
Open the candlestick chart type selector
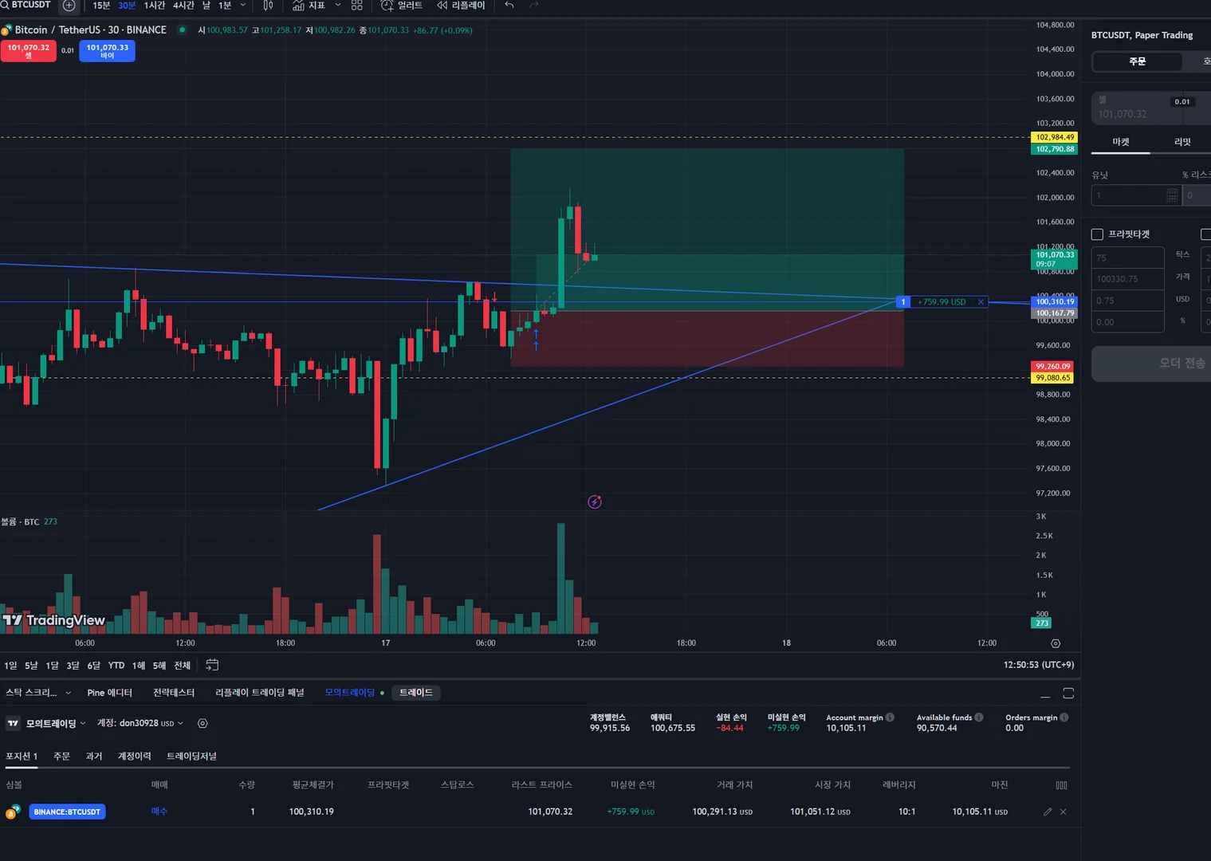[268, 6]
